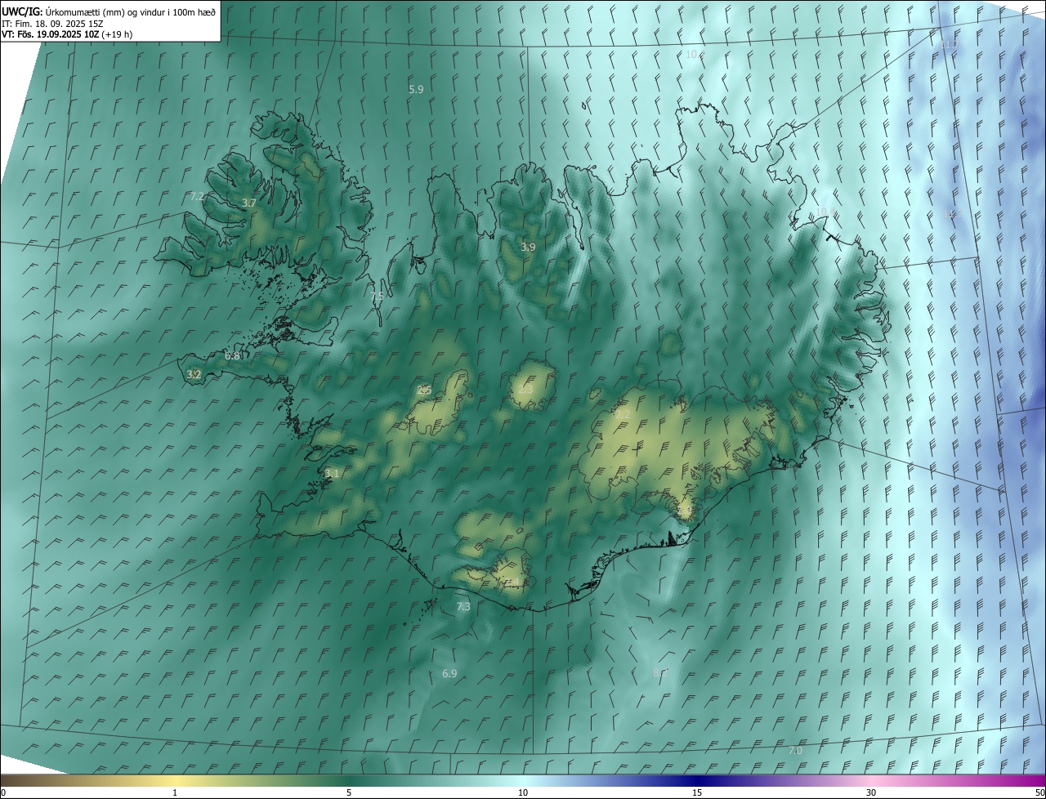
Task: Click the 7.2 value label off the Westfjords
Action: [197, 197]
